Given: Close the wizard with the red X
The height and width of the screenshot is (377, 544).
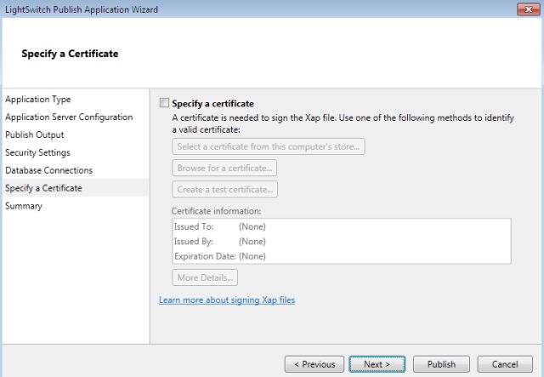Looking at the screenshot, I should click(x=524, y=9).
